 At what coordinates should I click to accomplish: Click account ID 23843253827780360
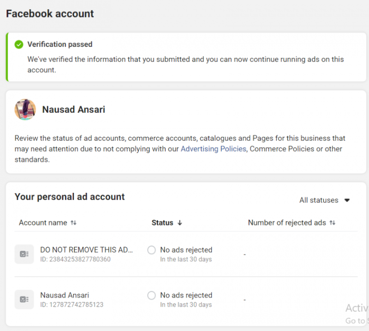(x=75, y=259)
